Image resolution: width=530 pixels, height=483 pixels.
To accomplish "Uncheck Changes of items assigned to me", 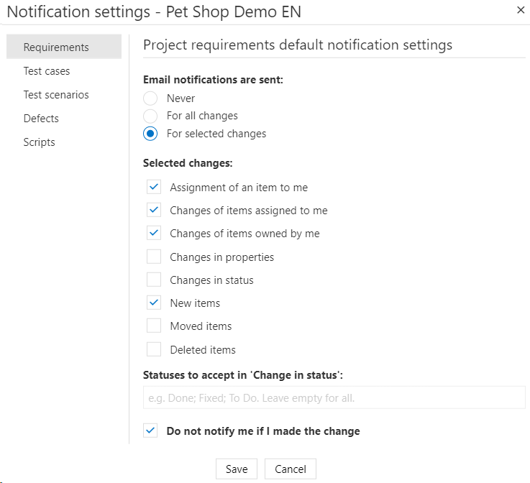I will [154, 211].
